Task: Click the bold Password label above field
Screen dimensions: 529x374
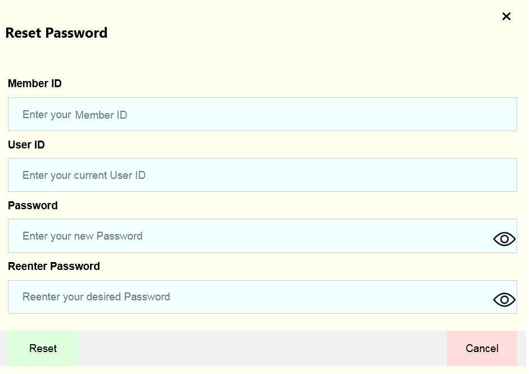Action: pos(33,205)
